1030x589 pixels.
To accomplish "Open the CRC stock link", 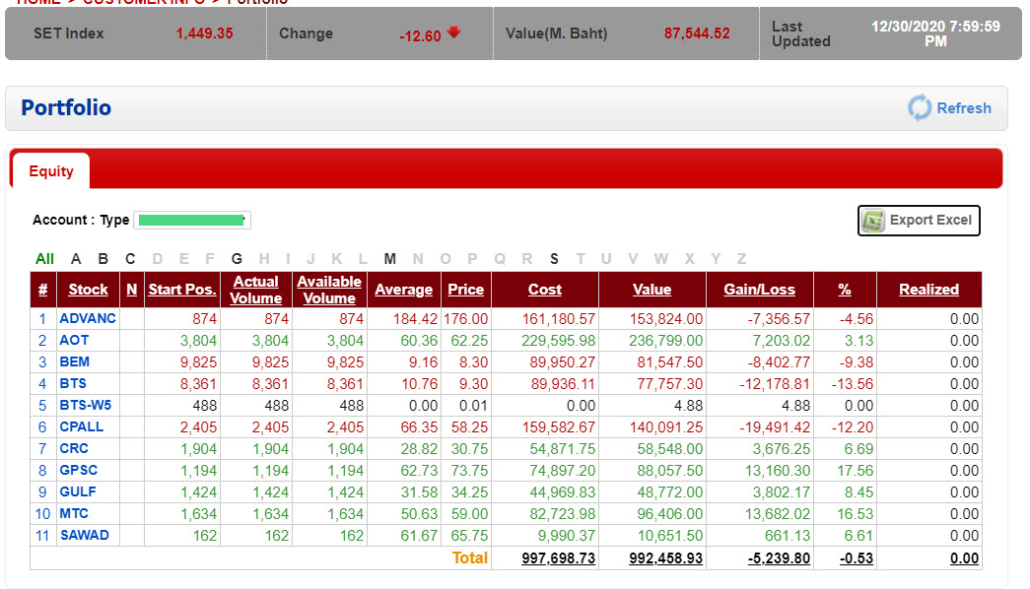I will (x=74, y=448).
